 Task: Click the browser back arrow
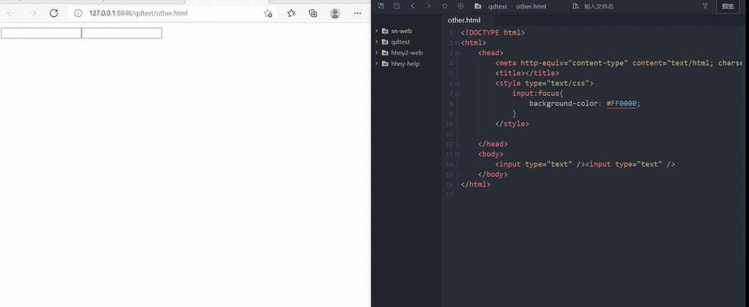11,13
